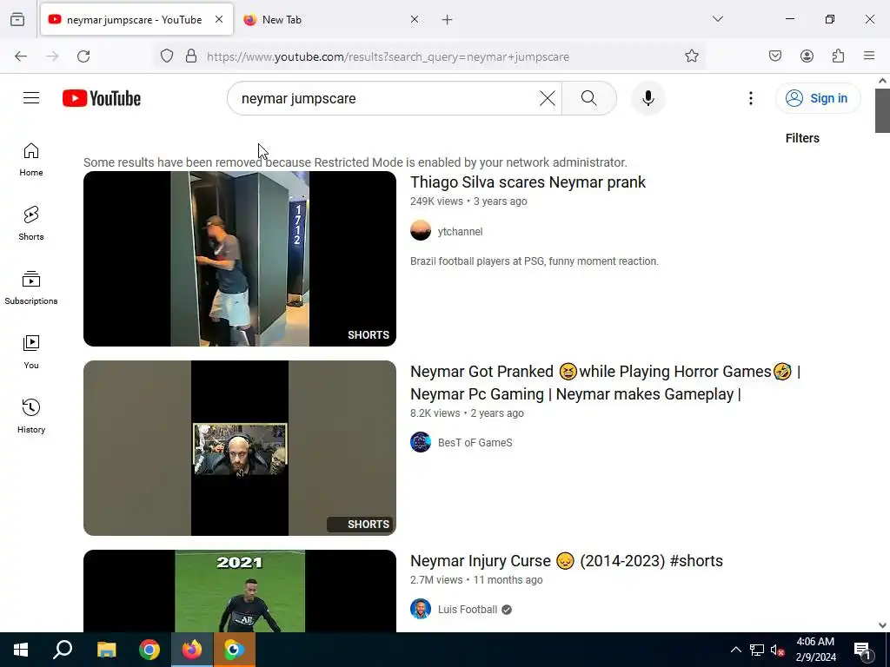Open BesT oF GameS channel avatar

click(x=421, y=442)
